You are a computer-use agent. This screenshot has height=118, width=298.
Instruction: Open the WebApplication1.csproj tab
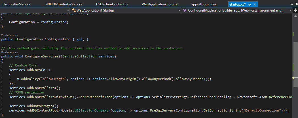(x=159, y=4)
